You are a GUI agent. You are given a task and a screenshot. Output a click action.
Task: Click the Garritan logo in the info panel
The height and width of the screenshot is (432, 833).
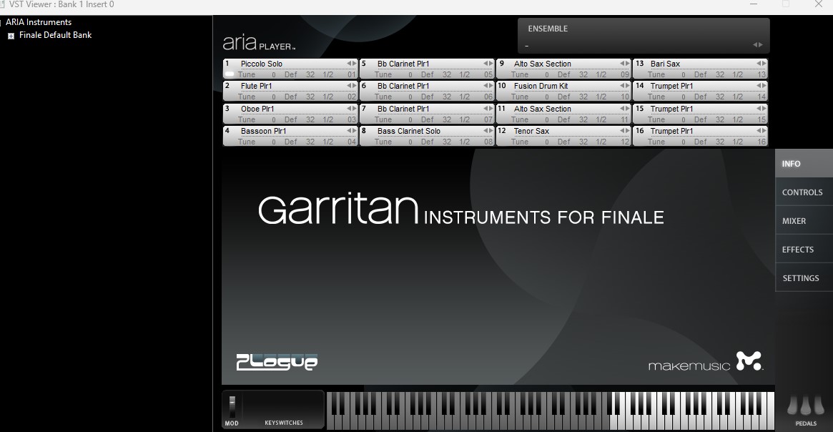(x=338, y=210)
